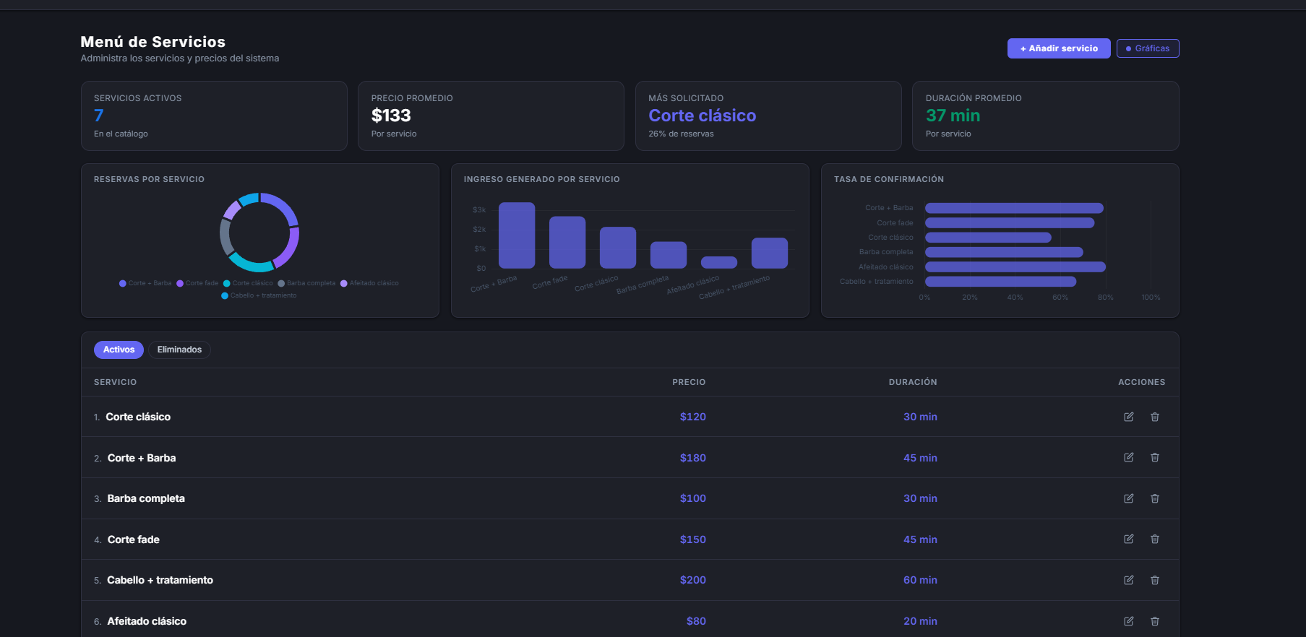Toggle Barba completa legend entry
Screen dimensions: 1306x637
[x=306, y=283]
